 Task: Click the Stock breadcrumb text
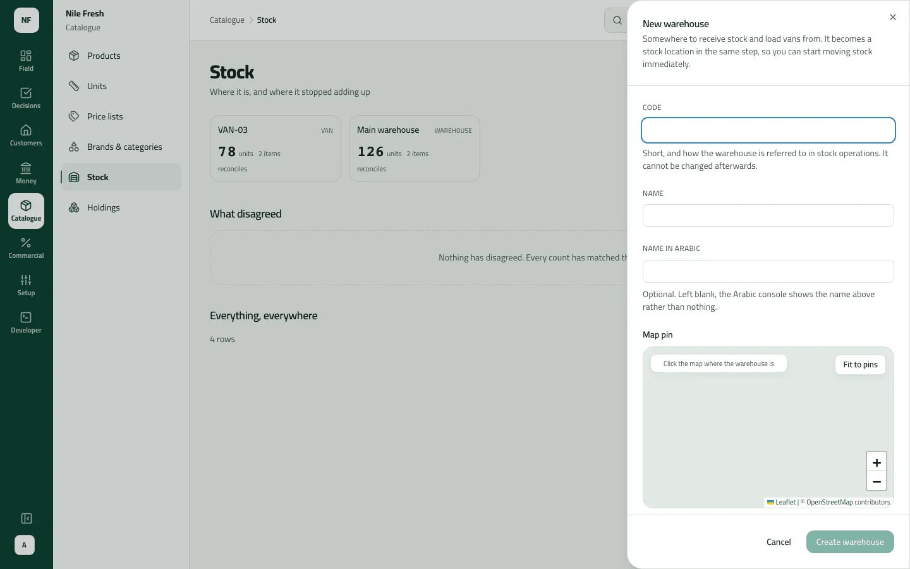(x=267, y=20)
